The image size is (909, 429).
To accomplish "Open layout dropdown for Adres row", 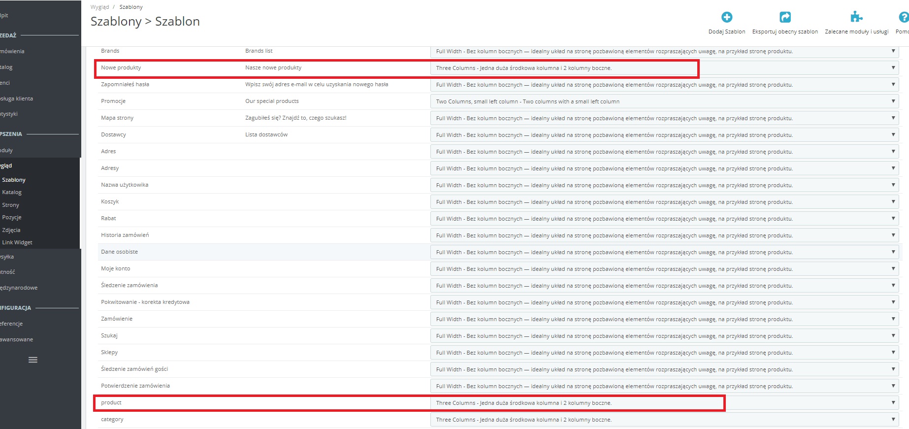I will click(665, 152).
